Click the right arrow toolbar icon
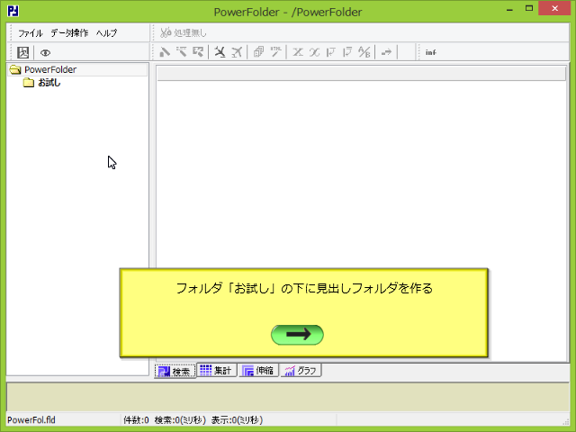Viewport: 576px width, 432px height. [386, 52]
